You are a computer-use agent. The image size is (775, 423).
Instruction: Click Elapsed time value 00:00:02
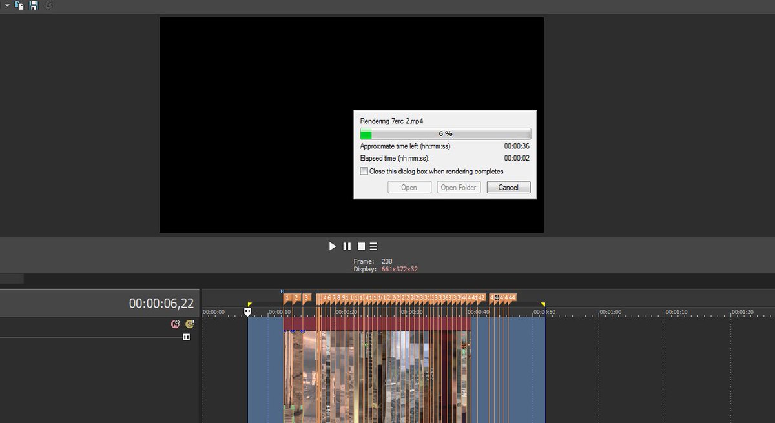click(517, 158)
